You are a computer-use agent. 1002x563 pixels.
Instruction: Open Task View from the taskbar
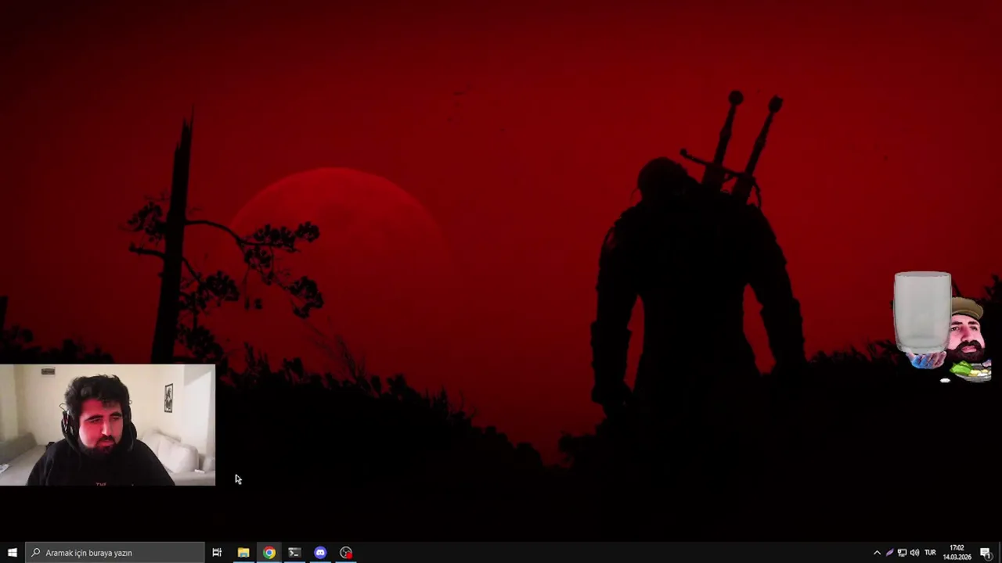pyautogui.click(x=217, y=553)
